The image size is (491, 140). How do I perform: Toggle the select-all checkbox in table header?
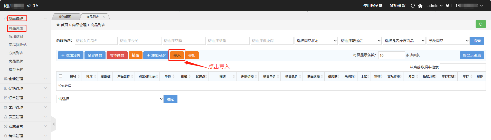click(x=61, y=76)
